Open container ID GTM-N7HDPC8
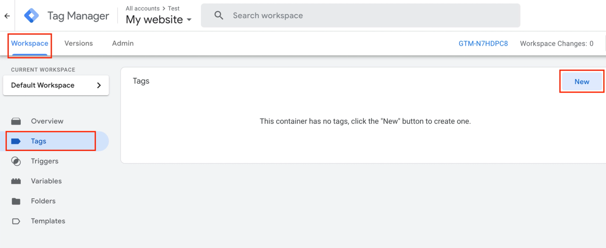 tap(483, 43)
